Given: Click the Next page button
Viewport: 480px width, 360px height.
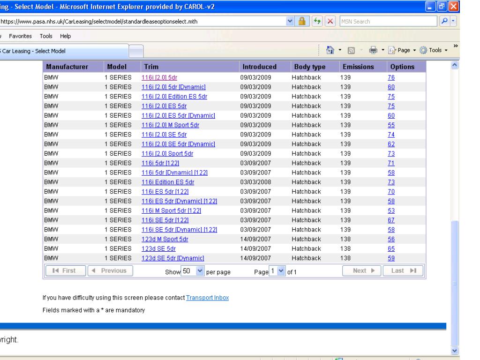Looking at the screenshot, I should tap(361, 270).
